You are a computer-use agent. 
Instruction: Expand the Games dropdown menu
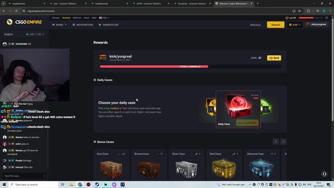(x=59, y=25)
